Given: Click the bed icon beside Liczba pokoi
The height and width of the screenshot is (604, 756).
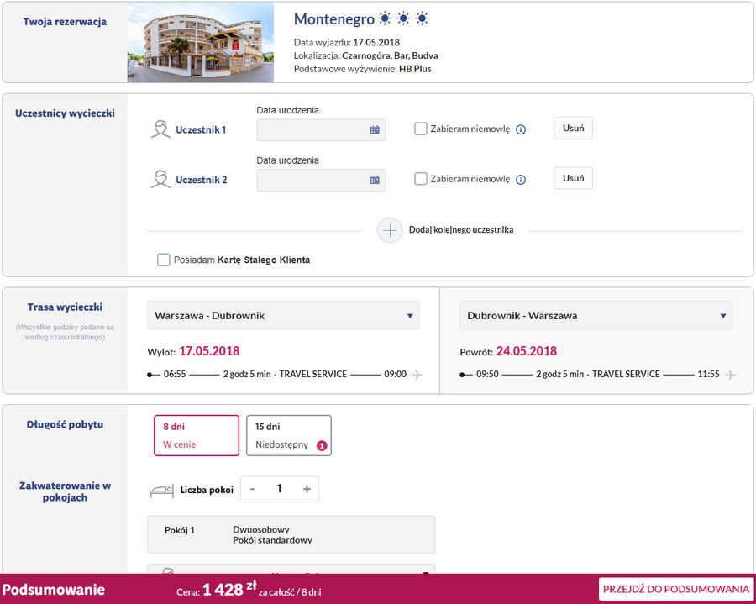Looking at the screenshot, I should [x=162, y=491].
